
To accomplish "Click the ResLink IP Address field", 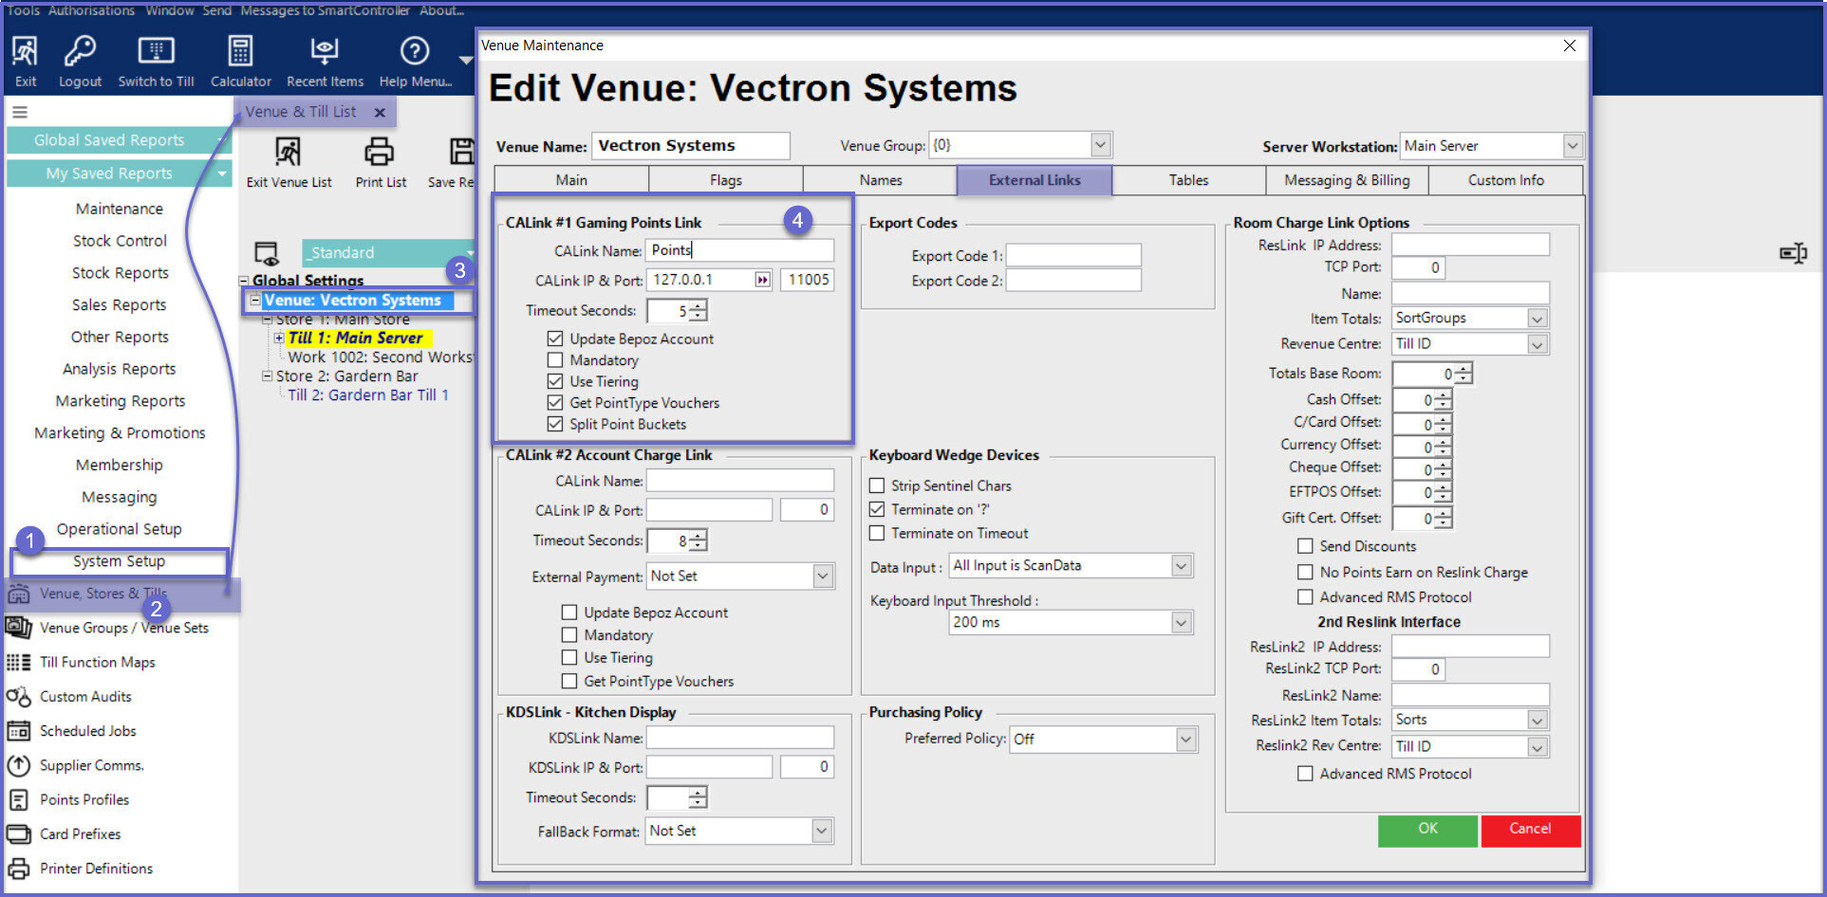I will click(x=1470, y=245).
